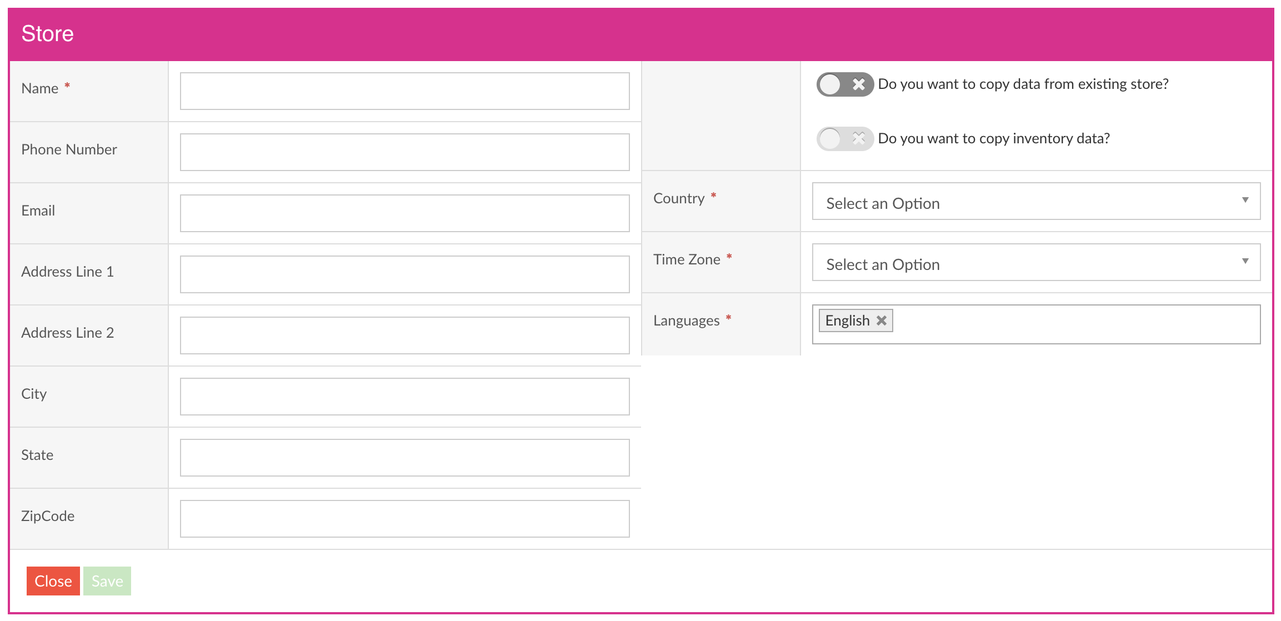Click the City text box

[404, 397]
